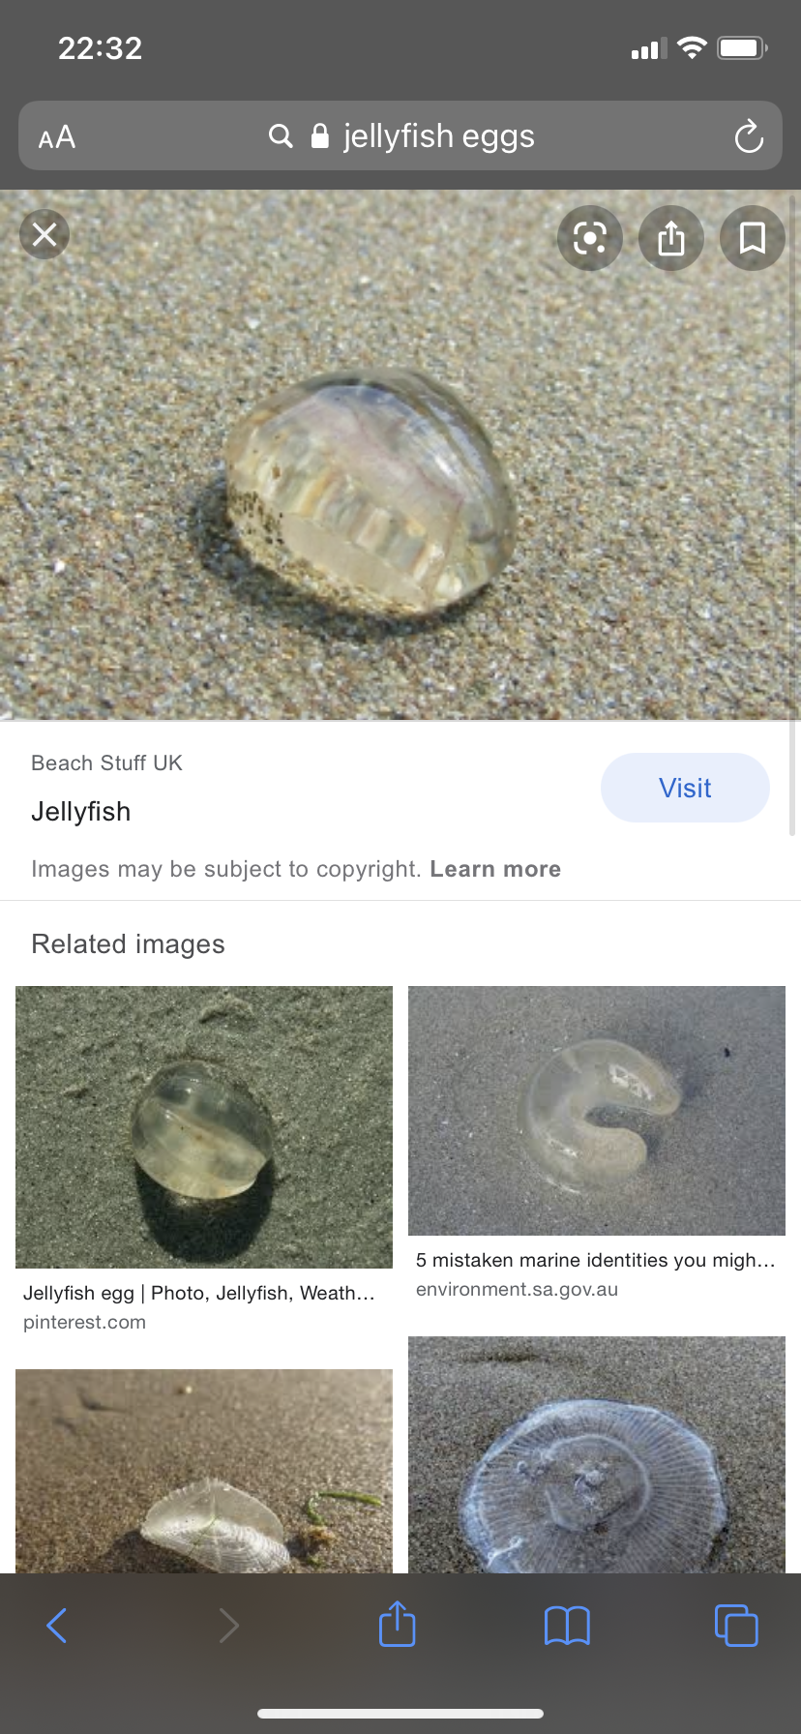Open the AA reader text options
This screenshot has width=801, height=1734.
[x=57, y=137]
